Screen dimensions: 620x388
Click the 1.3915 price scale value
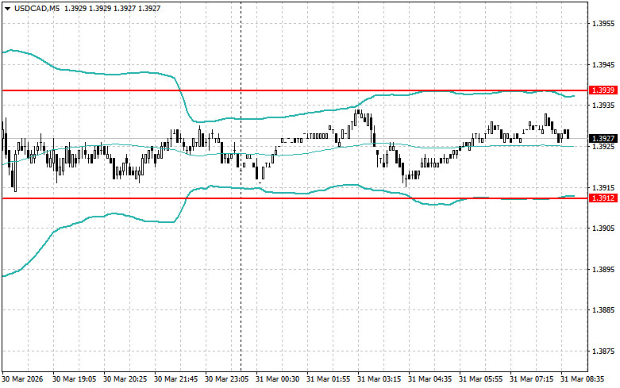pos(603,187)
